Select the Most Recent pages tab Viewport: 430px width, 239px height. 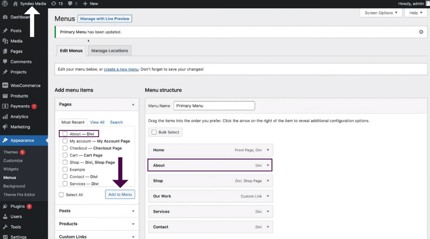(x=73, y=122)
